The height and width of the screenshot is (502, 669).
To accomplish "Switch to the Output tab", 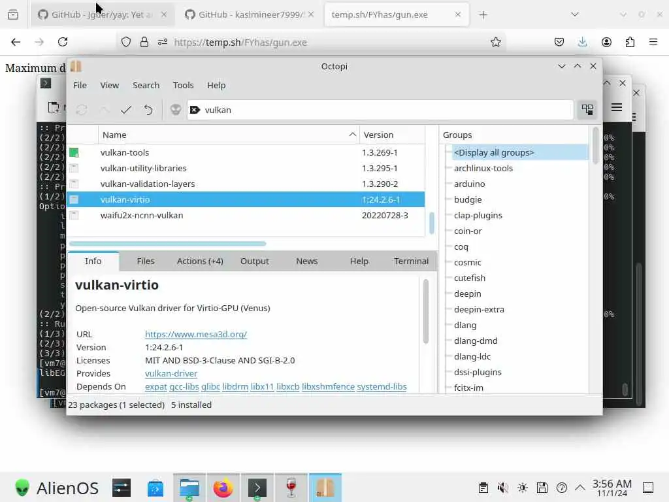I will 254,261.
